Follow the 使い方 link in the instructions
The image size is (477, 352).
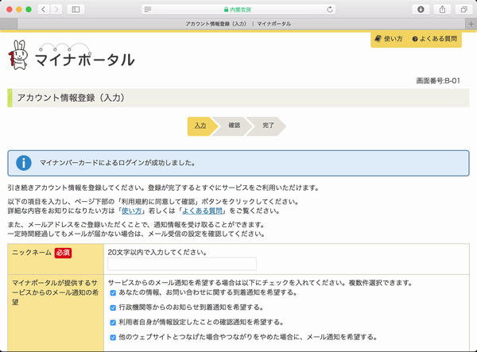point(132,211)
